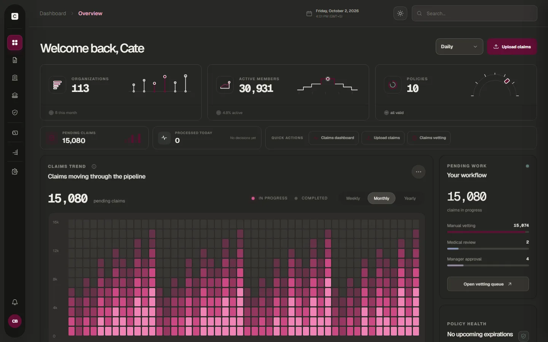Viewport: 548px width, 342px height.
Task: Click the Manual vetting progress bar
Action: pyautogui.click(x=488, y=232)
